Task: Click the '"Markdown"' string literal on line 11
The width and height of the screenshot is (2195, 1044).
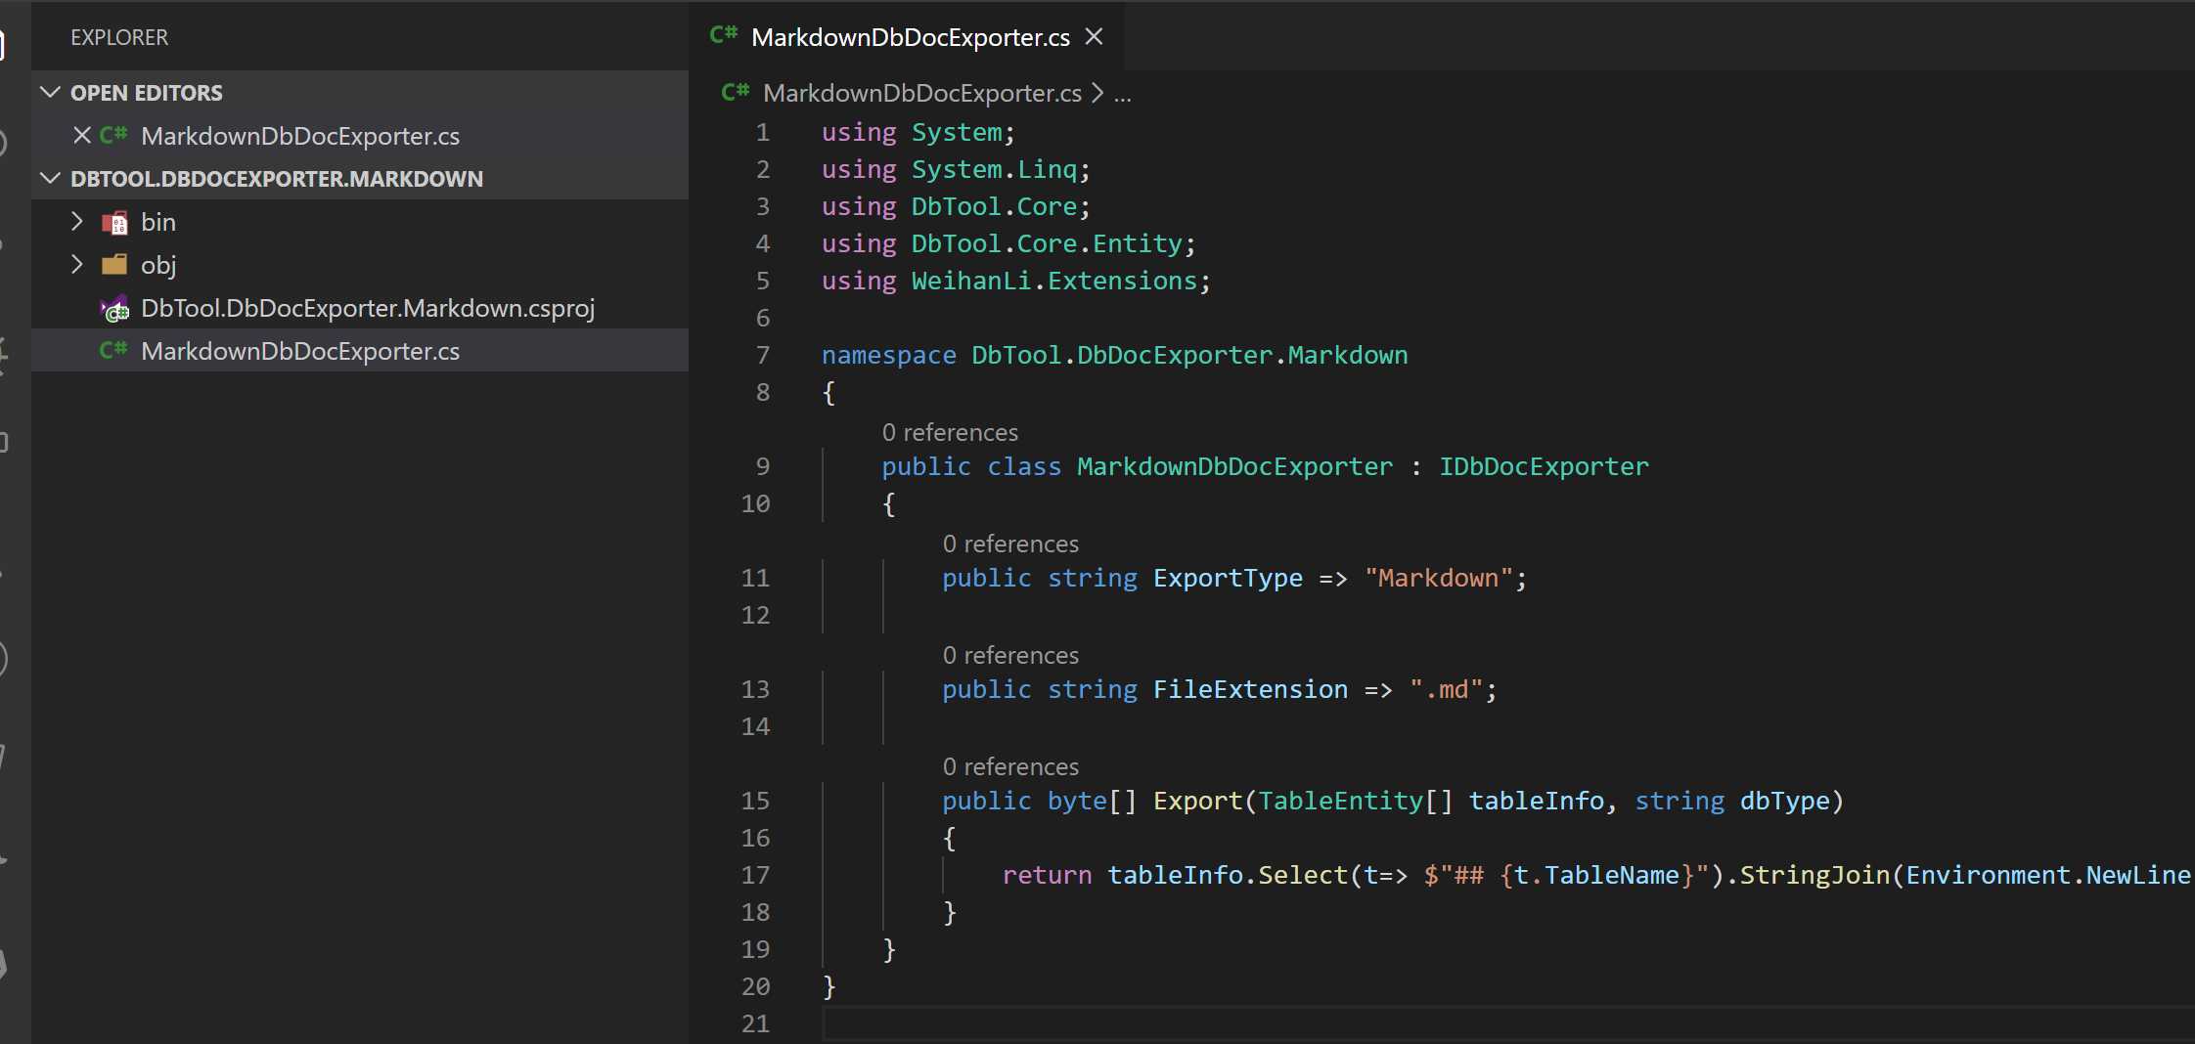Action: [x=1438, y=578]
